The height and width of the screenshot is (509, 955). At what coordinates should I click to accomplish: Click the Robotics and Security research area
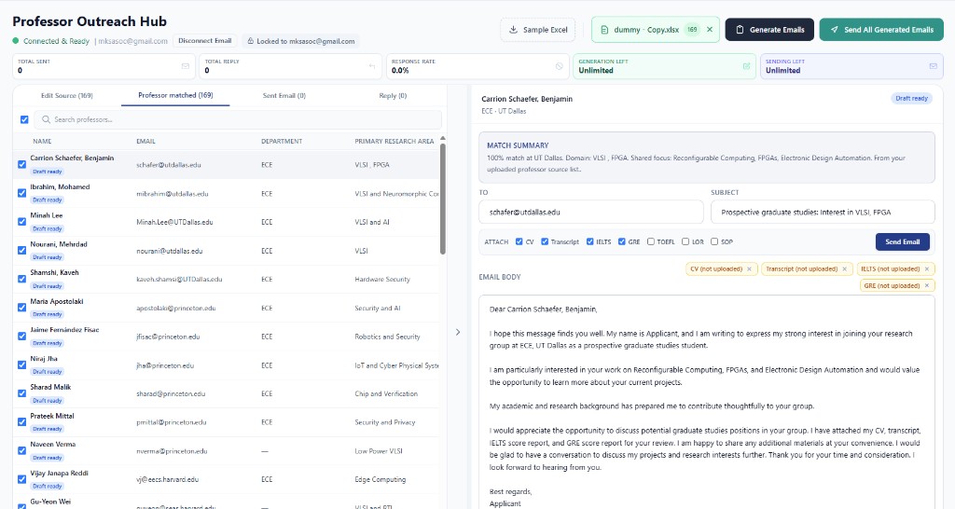(x=387, y=337)
